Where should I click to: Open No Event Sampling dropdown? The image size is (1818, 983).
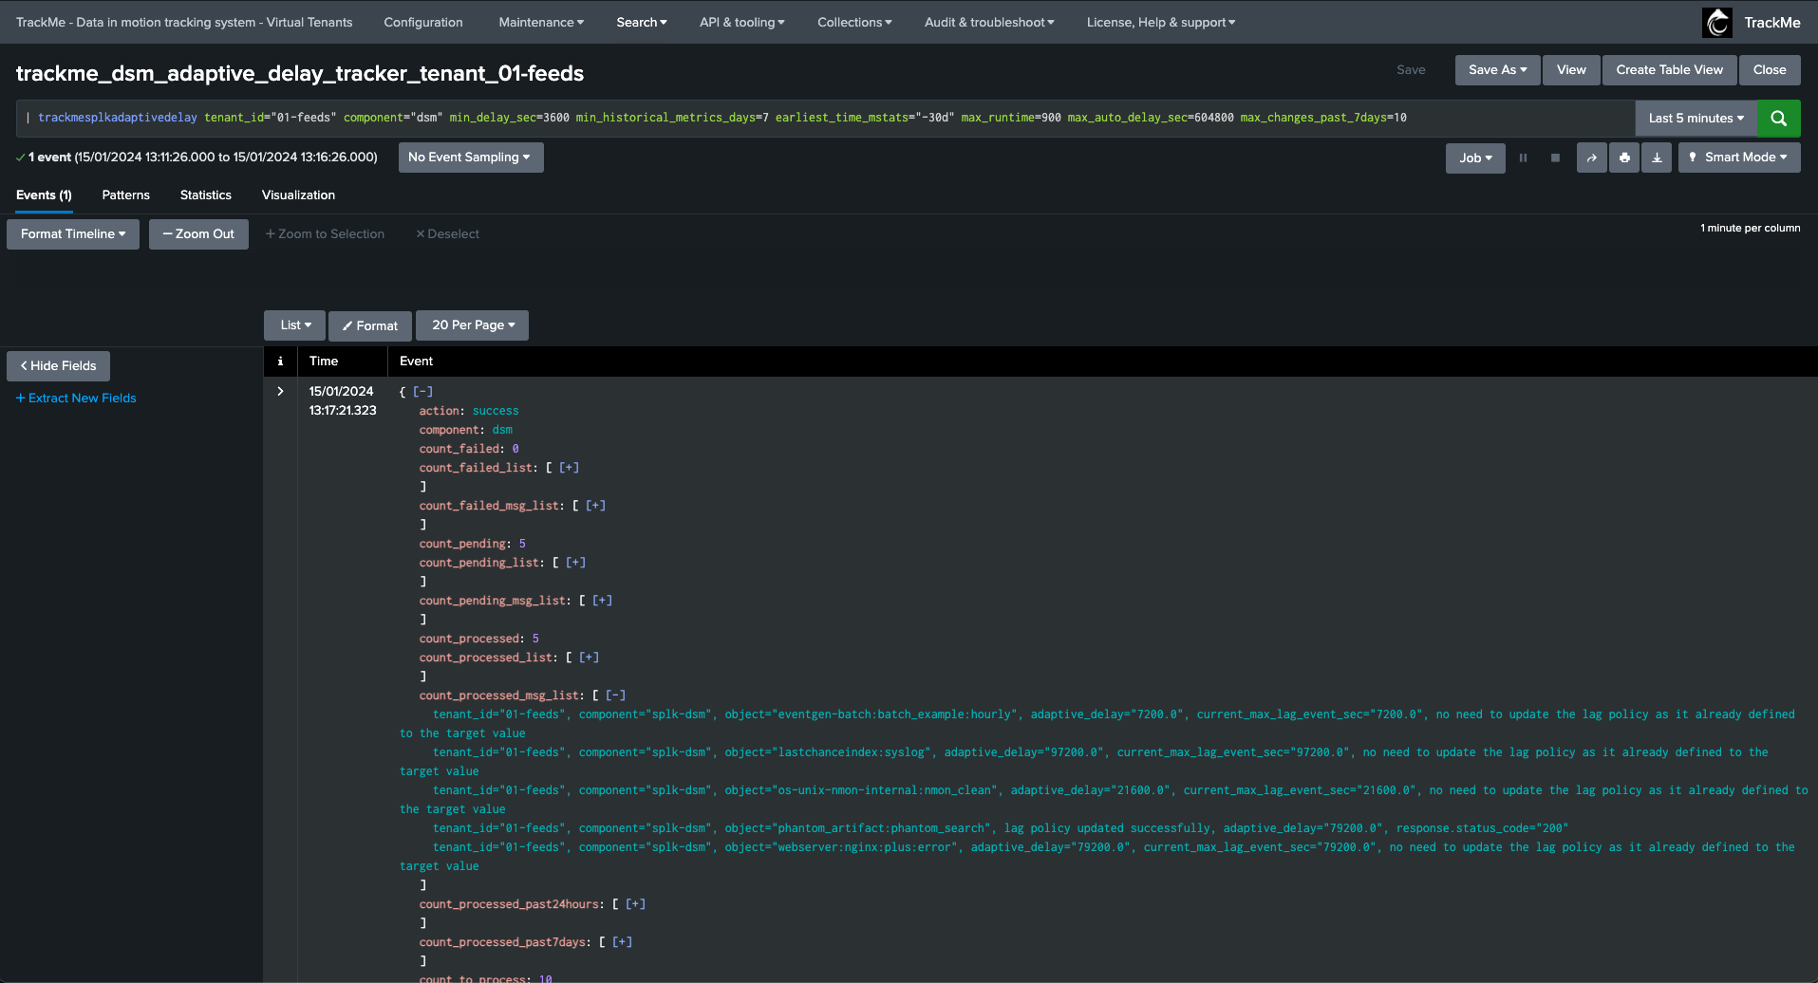(x=470, y=158)
